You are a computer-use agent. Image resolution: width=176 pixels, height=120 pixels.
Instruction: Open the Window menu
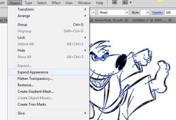84,3
